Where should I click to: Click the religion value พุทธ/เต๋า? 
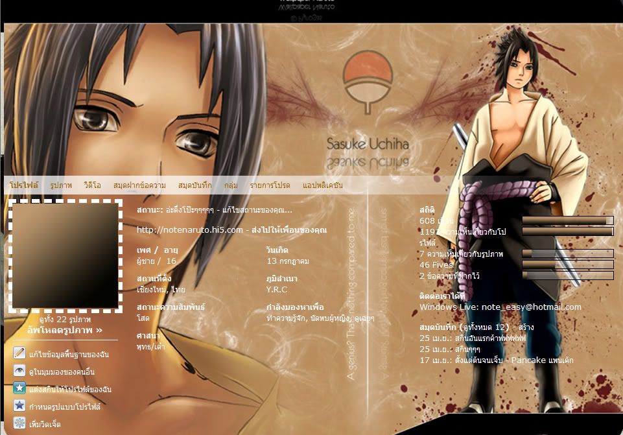click(150, 347)
